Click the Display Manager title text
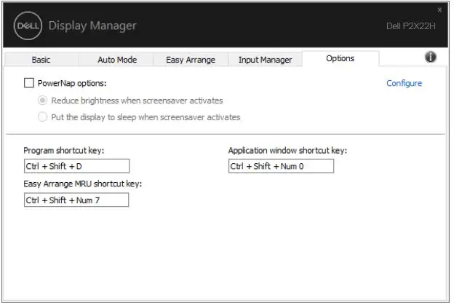 [92, 25]
